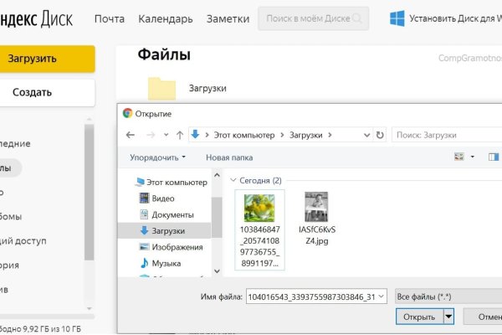Select Документы in the navigation tree

point(172,214)
